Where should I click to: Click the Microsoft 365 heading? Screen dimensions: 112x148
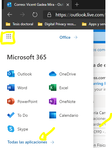point(27,57)
